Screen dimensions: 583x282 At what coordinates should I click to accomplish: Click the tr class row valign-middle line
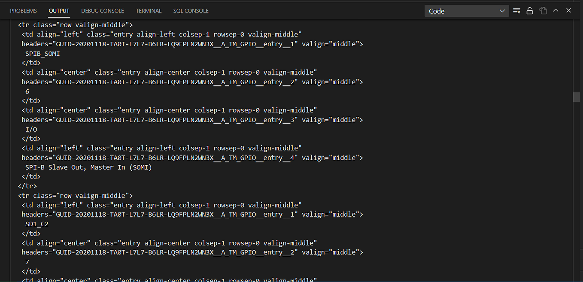(75, 24)
